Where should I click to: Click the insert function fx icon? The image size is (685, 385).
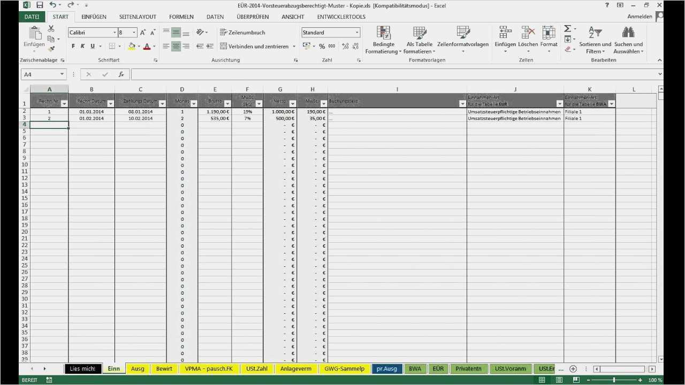(x=121, y=74)
